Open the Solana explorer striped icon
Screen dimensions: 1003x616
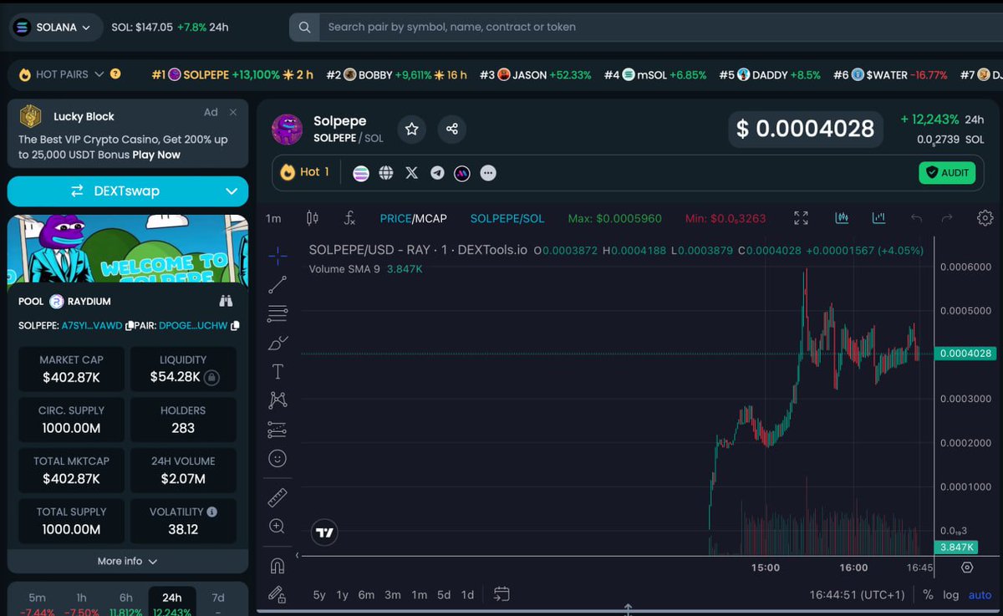point(361,173)
